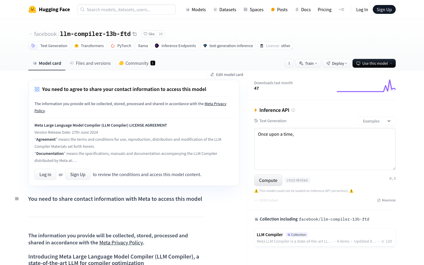424x265 pixels.
Task: Click Log in inside the gated access box
Action: click(x=45, y=174)
